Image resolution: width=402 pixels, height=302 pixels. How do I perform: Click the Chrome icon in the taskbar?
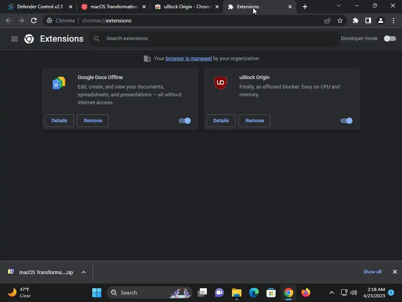[289, 293]
